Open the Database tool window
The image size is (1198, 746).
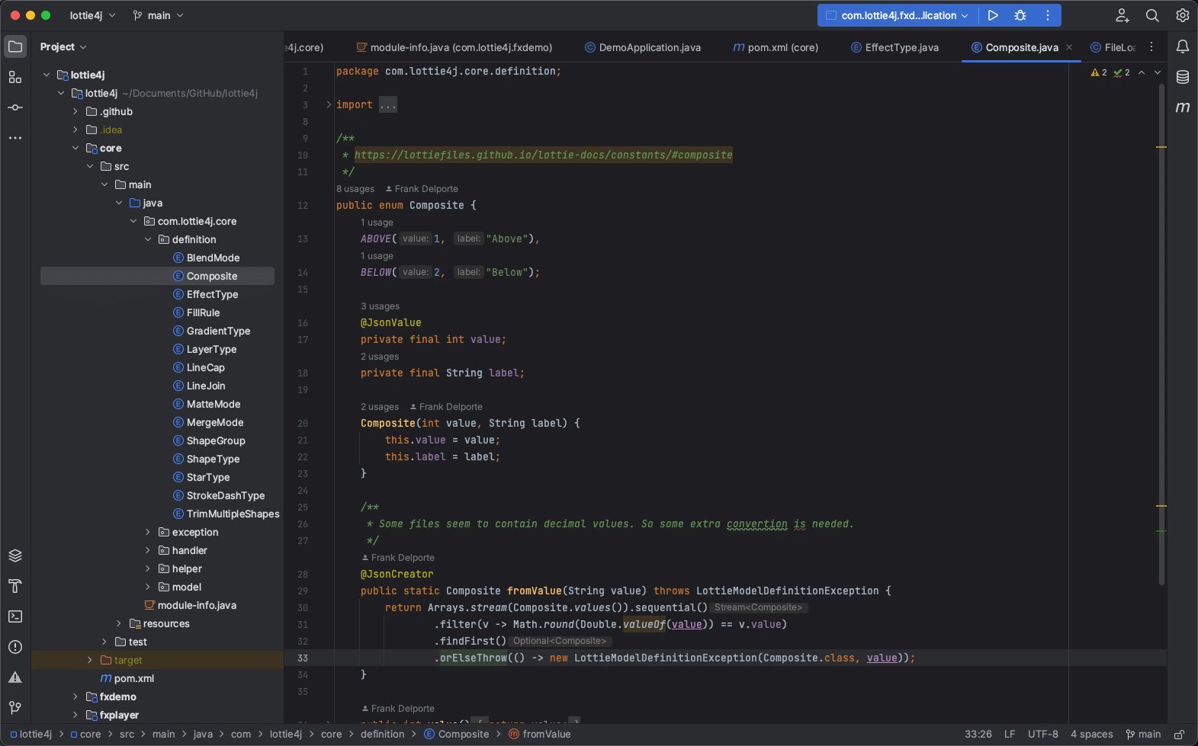pyautogui.click(x=1183, y=77)
